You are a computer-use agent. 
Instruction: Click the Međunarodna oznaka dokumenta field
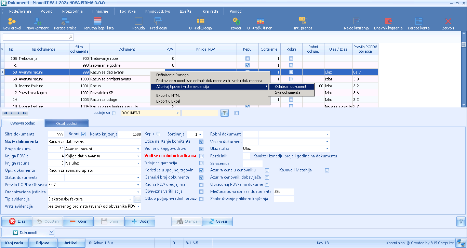tap(283, 192)
